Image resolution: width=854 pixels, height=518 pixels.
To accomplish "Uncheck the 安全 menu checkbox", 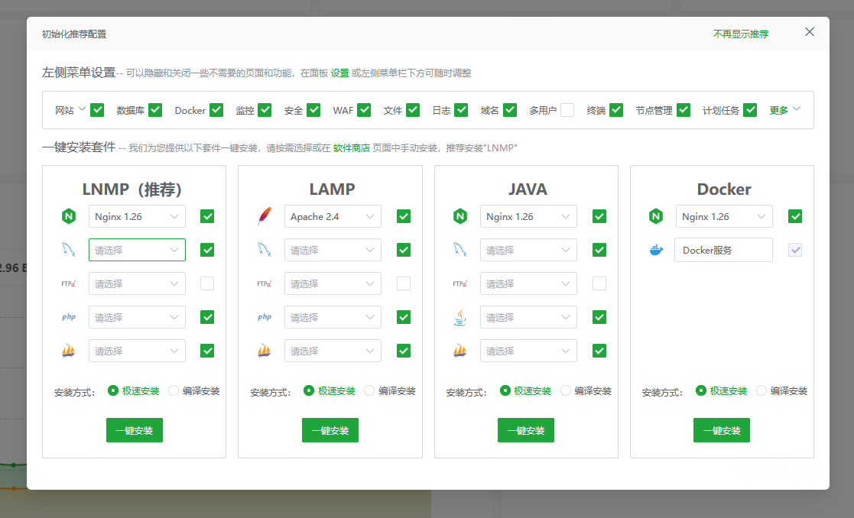I will 313,110.
